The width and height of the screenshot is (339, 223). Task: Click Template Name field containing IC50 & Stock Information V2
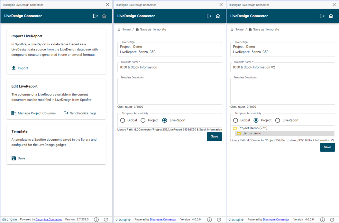click(x=283, y=67)
